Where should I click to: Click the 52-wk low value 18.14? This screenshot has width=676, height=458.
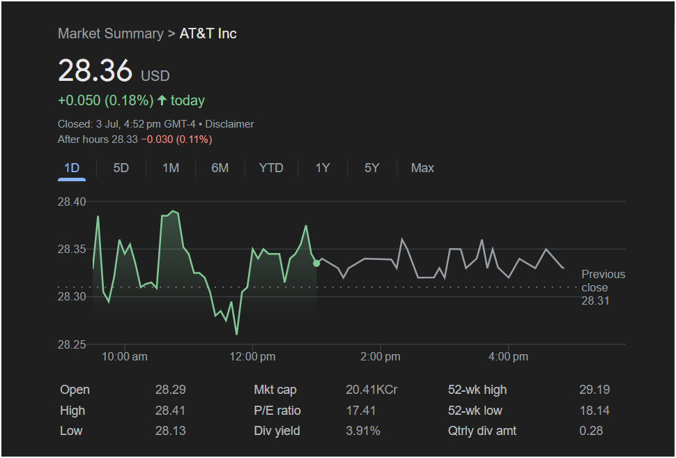click(x=594, y=411)
